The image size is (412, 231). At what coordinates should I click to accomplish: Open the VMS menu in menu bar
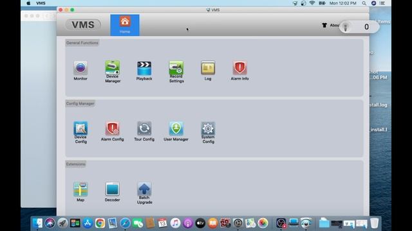click(x=41, y=3)
